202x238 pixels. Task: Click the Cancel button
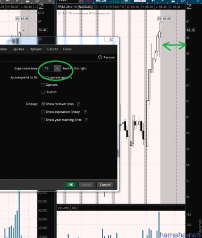click(105, 184)
